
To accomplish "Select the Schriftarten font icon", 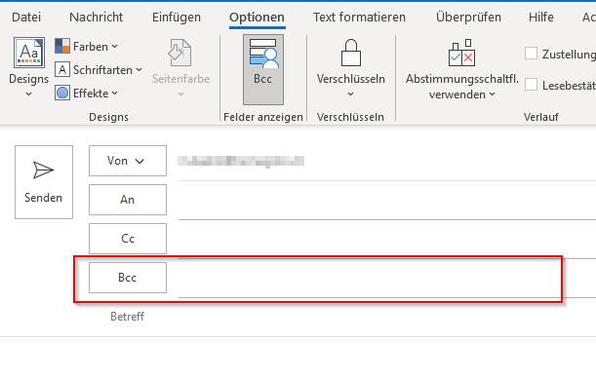I will click(62, 70).
